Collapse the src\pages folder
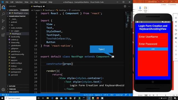 (x=18, y=31)
